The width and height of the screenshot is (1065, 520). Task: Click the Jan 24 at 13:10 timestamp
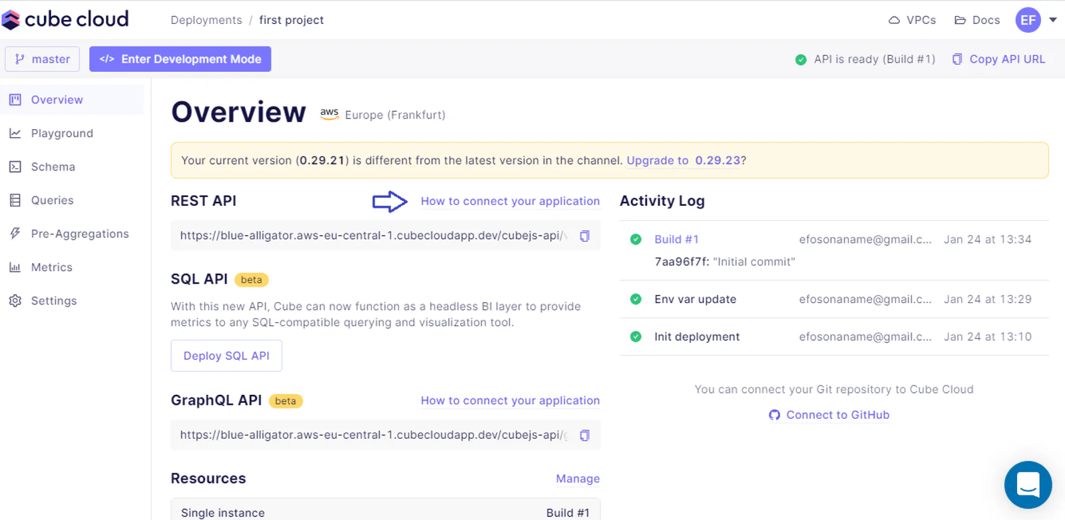click(x=987, y=337)
